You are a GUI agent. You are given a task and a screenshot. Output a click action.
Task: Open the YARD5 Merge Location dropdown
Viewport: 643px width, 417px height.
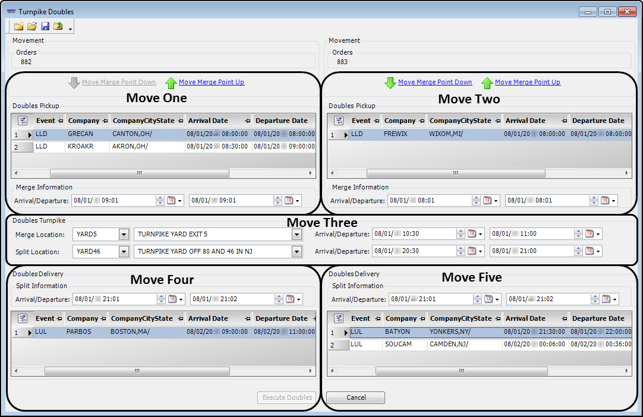pyautogui.click(x=124, y=235)
